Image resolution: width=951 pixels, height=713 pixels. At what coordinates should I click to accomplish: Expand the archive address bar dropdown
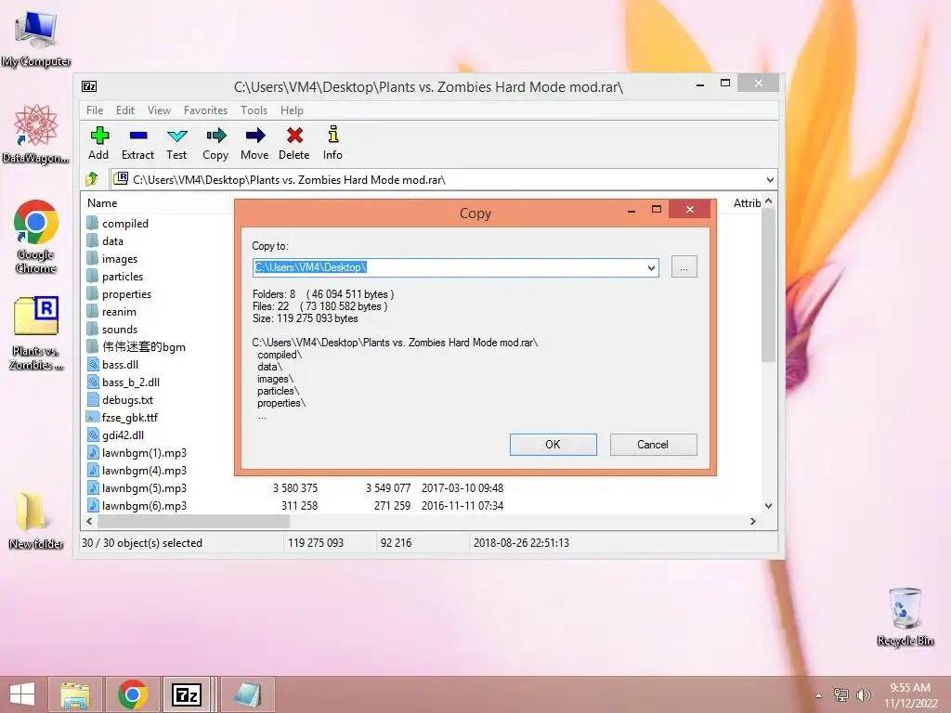tap(770, 179)
